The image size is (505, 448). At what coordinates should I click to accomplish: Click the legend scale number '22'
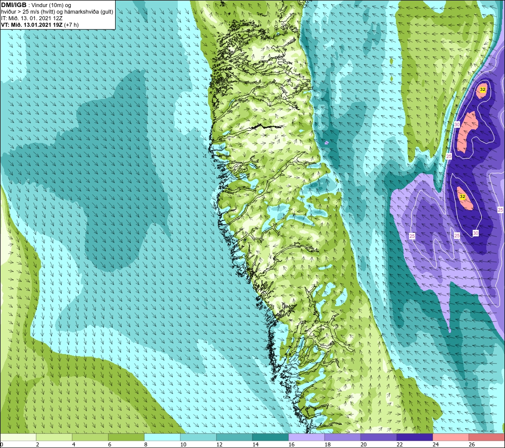[399, 444]
